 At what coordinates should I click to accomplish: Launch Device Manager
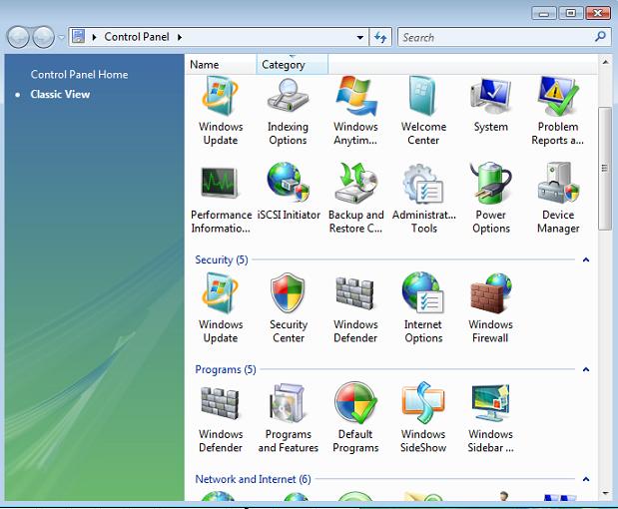(x=558, y=199)
